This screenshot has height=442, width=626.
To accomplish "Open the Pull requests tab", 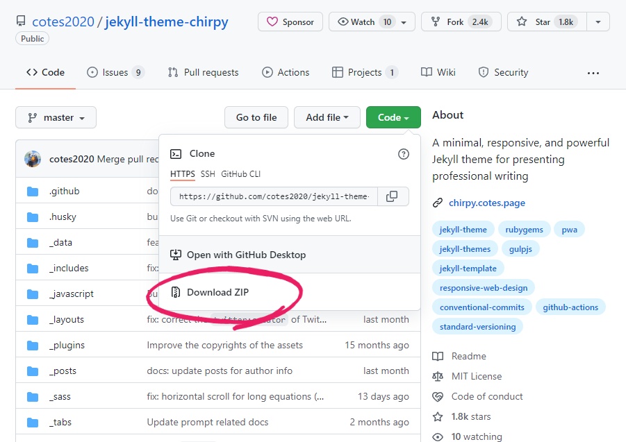I will 203,72.
